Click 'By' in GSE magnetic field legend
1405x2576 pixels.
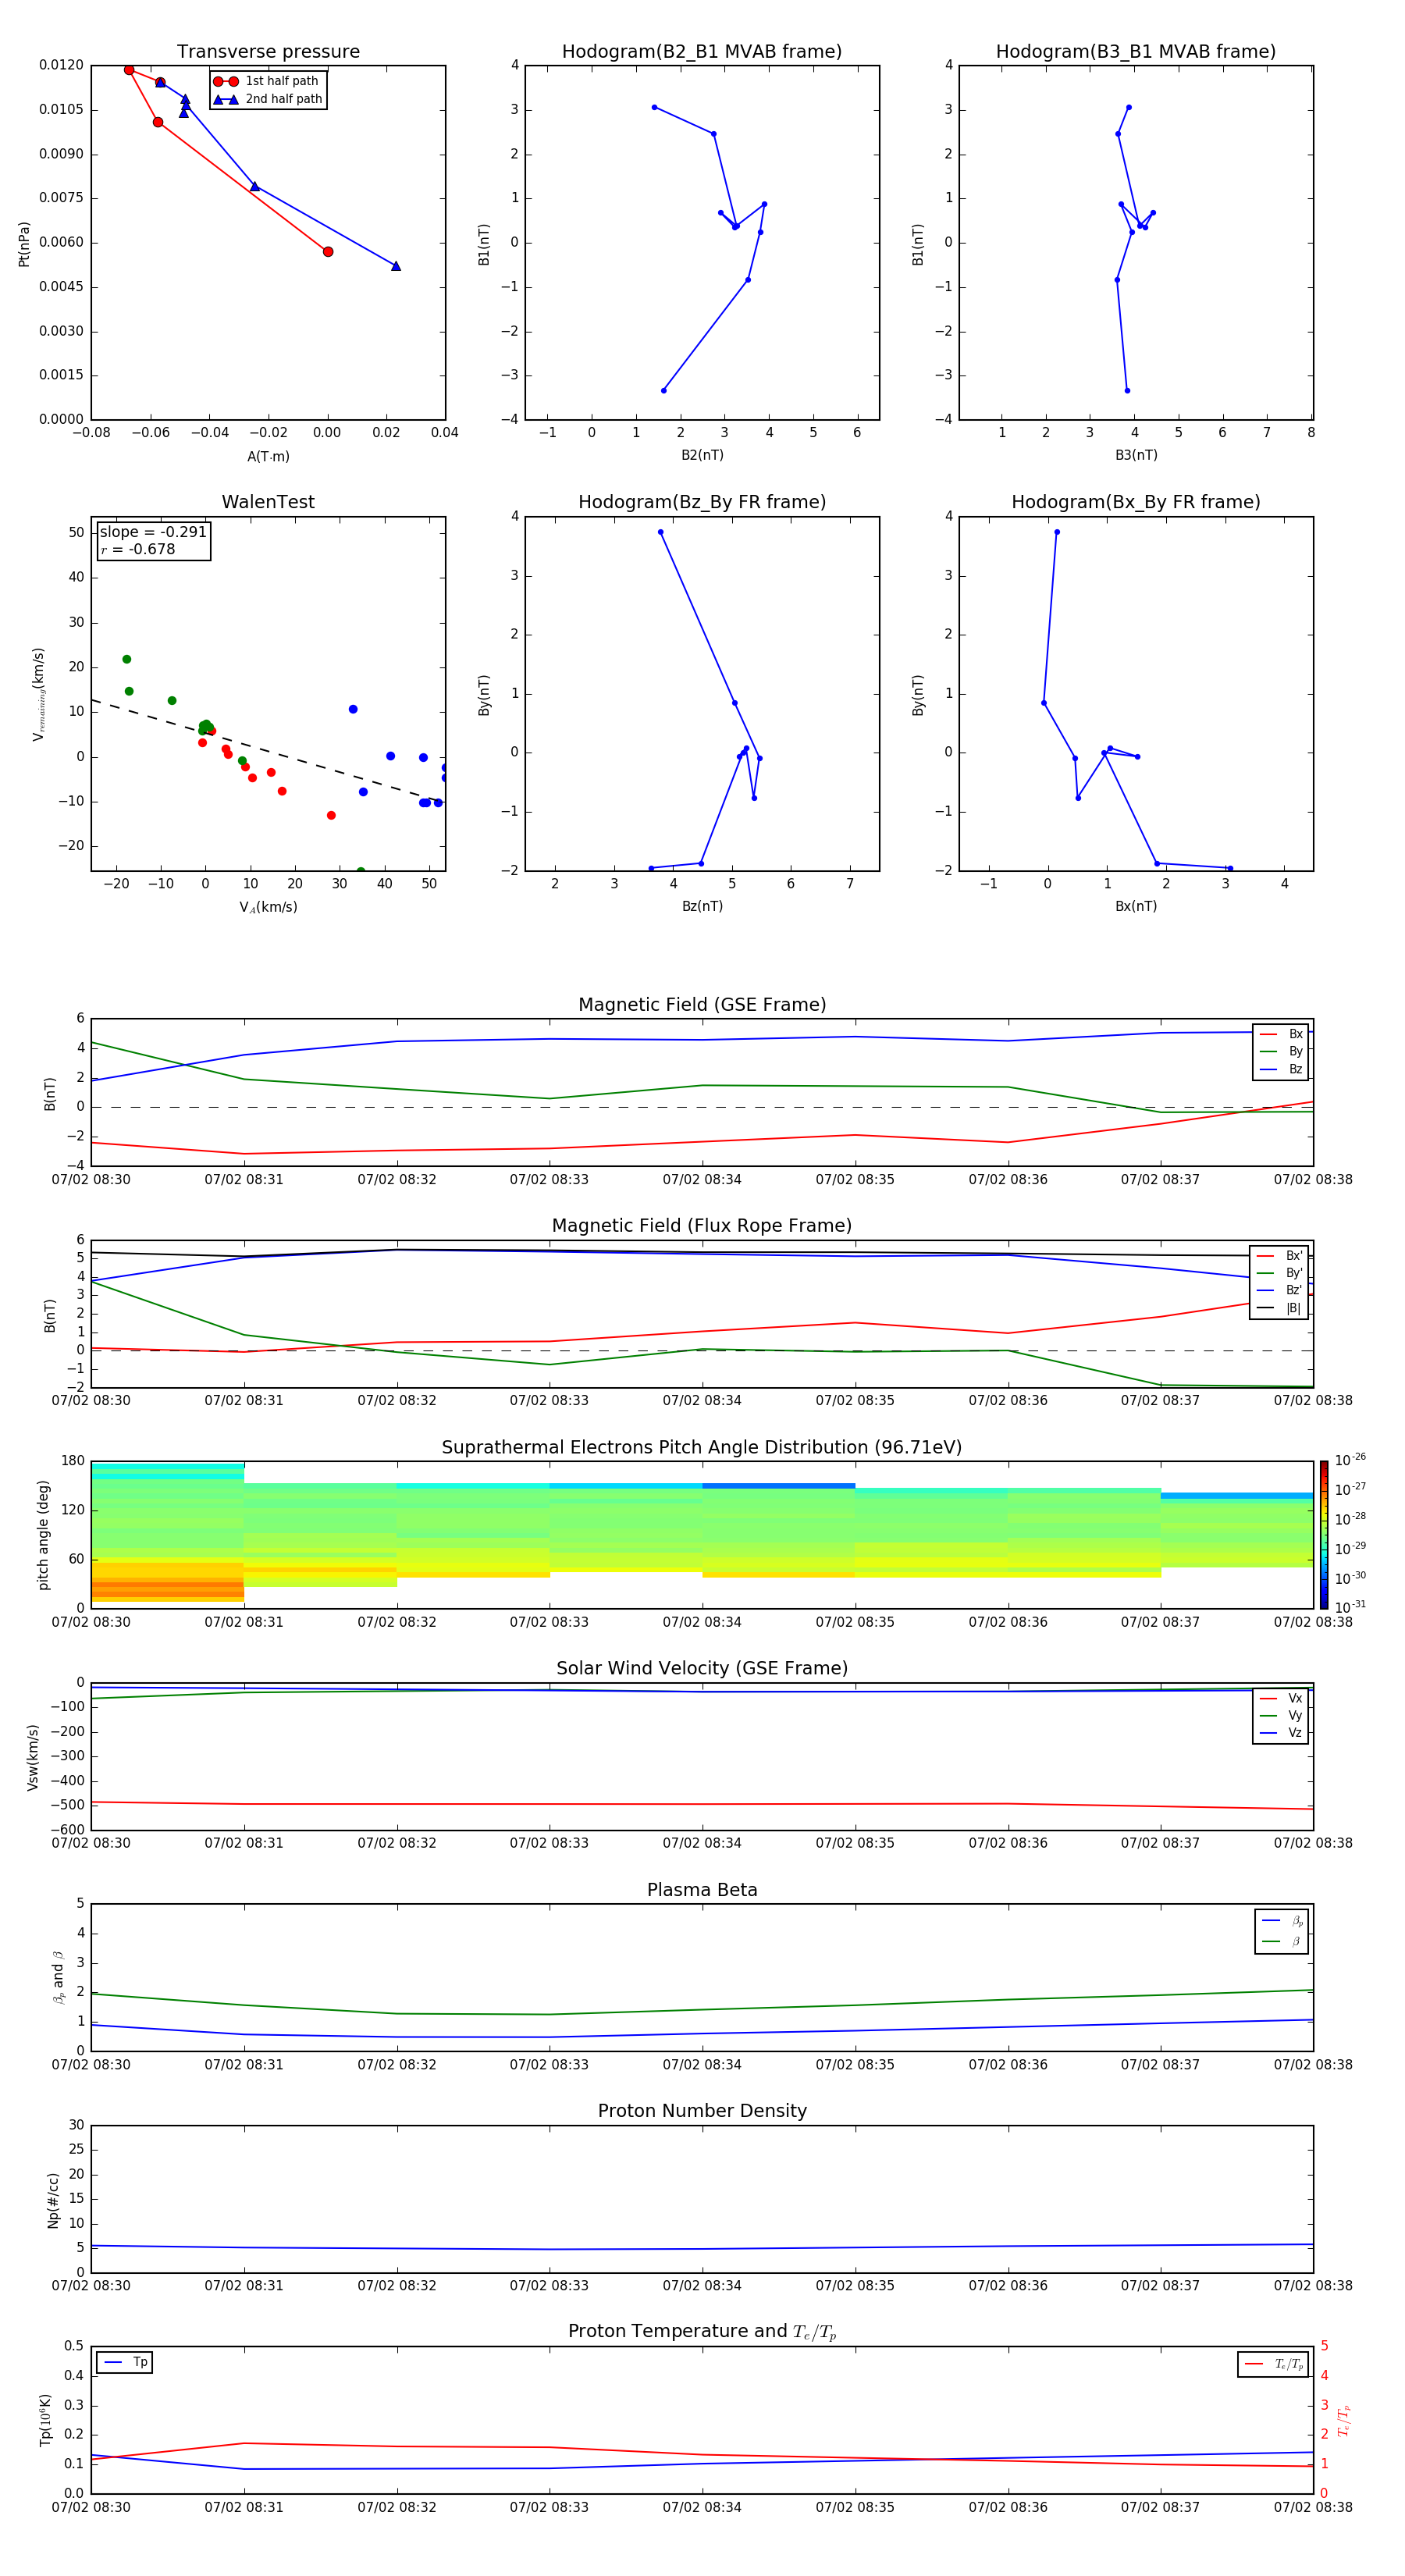pyautogui.click(x=1295, y=1051)
